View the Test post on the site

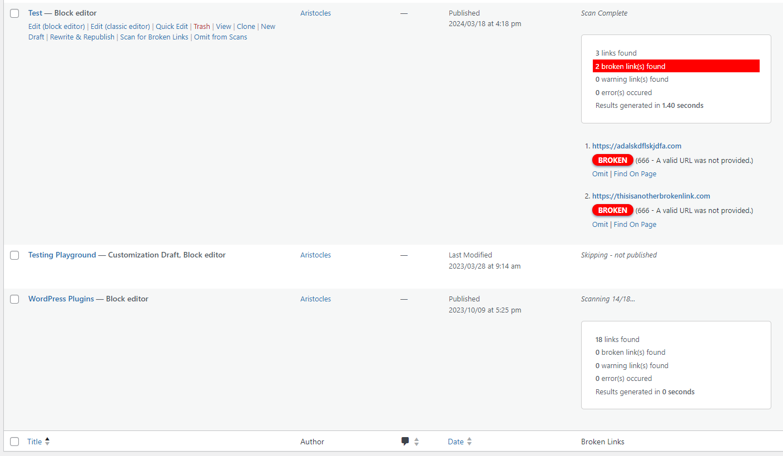[223, 26]
